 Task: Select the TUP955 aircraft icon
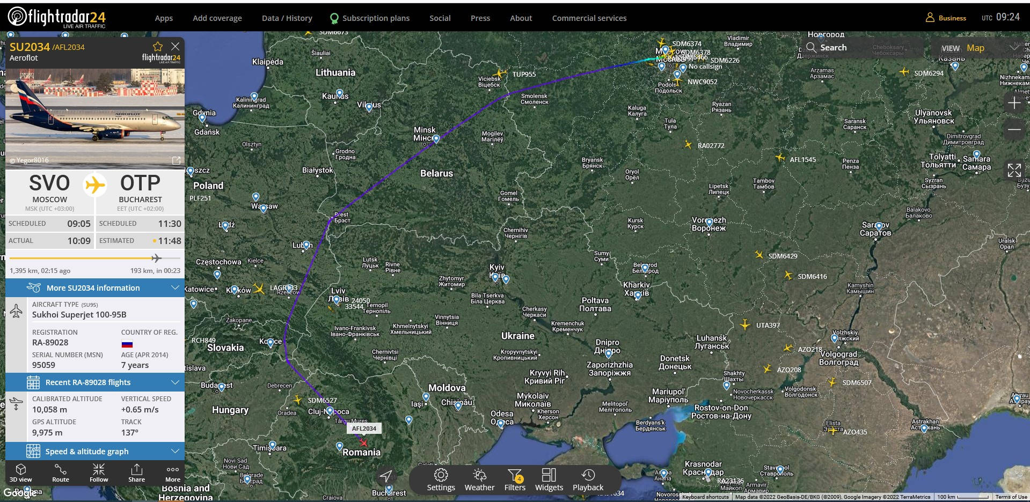(500, 73)
